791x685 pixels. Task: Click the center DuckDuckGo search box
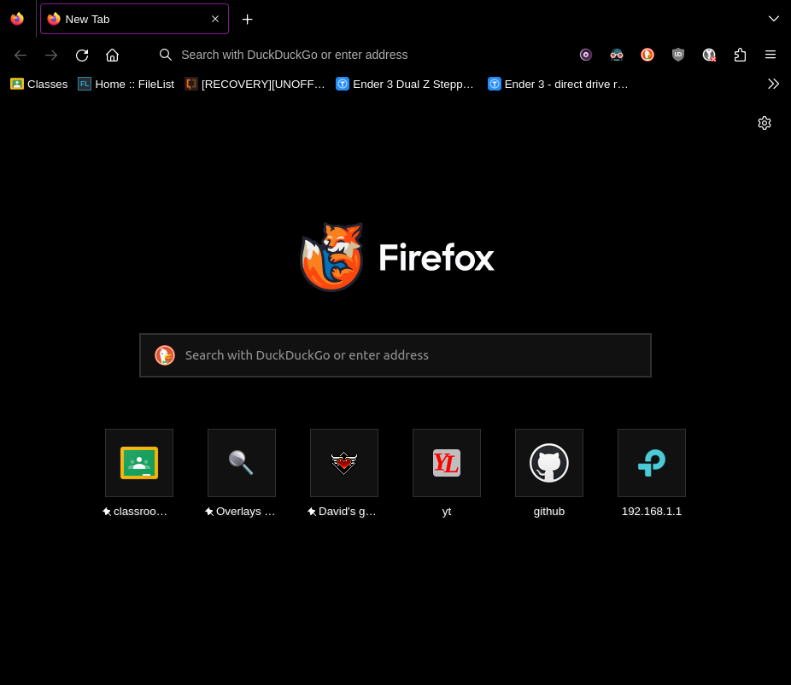[x=395, y=355]
